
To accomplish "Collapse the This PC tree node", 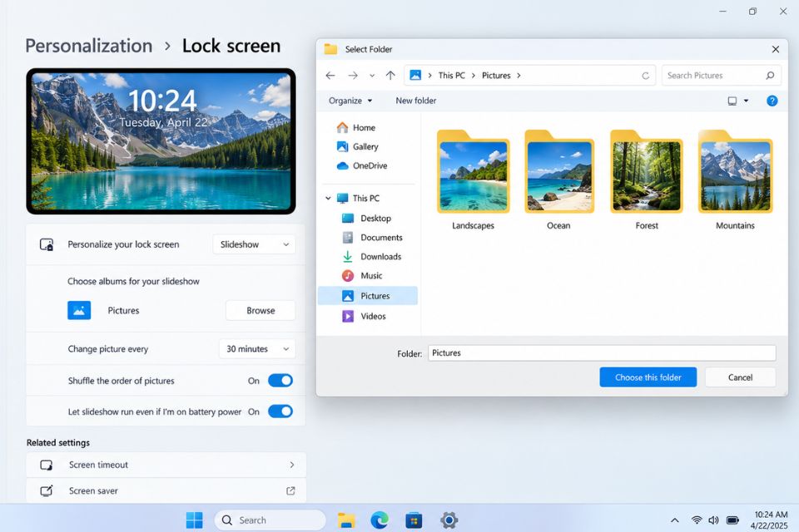I will tap(328, 198).
